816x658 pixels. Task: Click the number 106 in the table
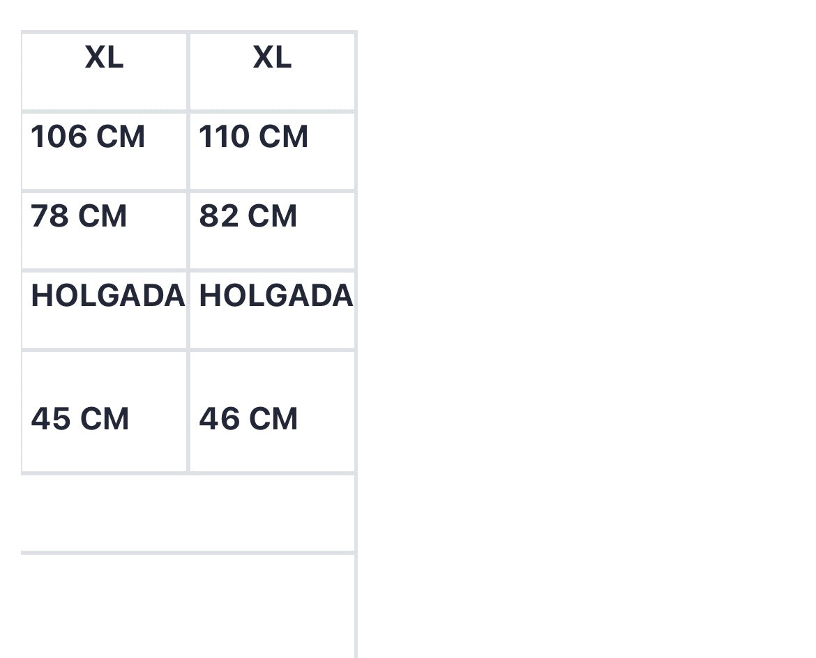click(59, 137)
